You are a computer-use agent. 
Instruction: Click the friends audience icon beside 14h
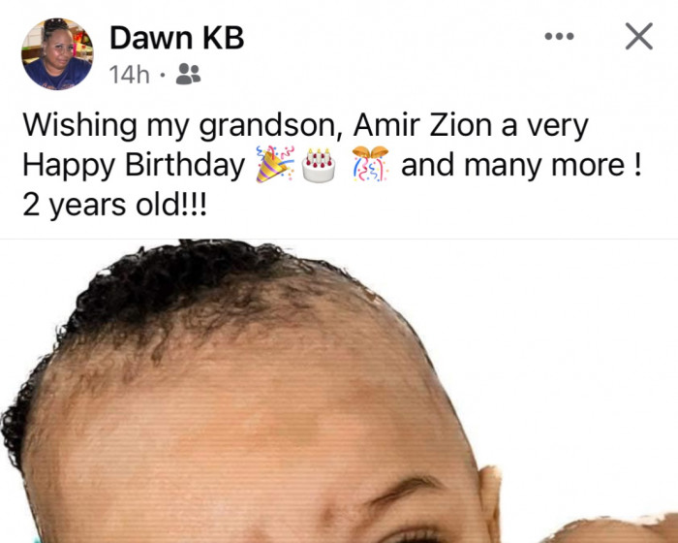click(x=189, y=74)
